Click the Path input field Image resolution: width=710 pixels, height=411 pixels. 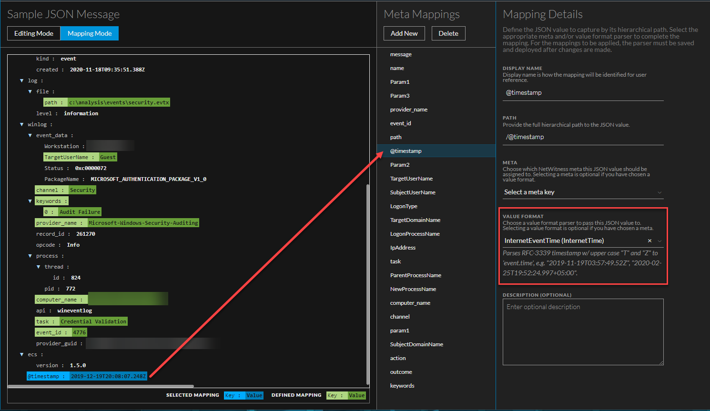point(582,137)
